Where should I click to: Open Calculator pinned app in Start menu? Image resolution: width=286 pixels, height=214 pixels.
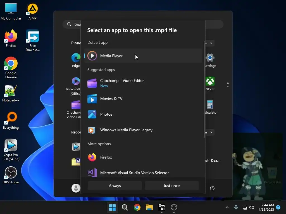pos(211,107)
